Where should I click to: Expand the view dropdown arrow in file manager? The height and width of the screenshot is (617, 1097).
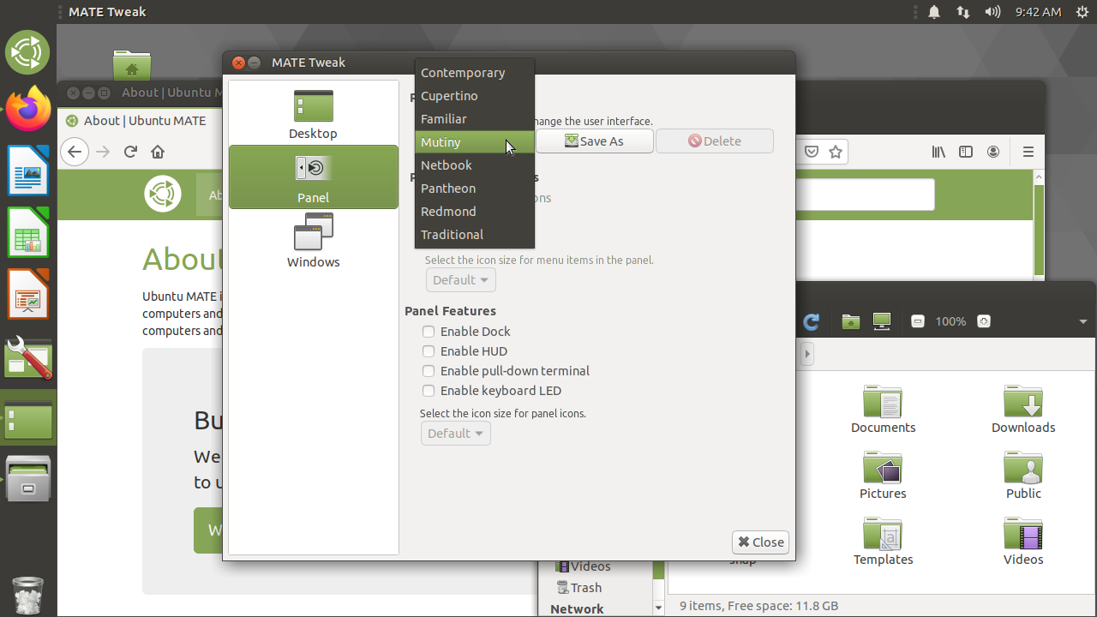click(1082, 322)
